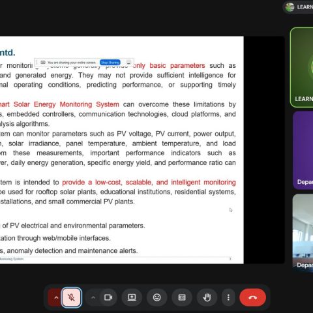Open video settings chevron beside camera

(93, 297)
